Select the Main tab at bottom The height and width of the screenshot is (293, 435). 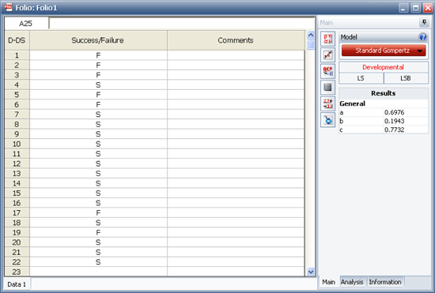(x=329, y=282)
